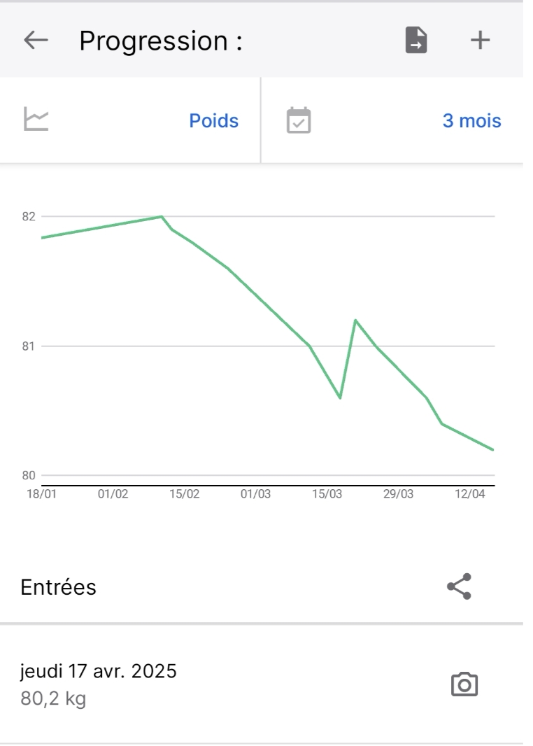This screenshot has width=533, height=746.
Task: Click the 81 y-axis gridline label
Action: pyautogui.click(x=29, y=346)
